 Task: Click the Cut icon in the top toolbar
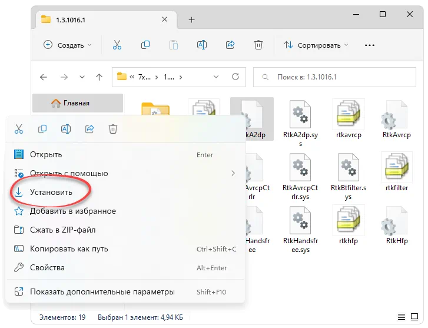point(117,45)
